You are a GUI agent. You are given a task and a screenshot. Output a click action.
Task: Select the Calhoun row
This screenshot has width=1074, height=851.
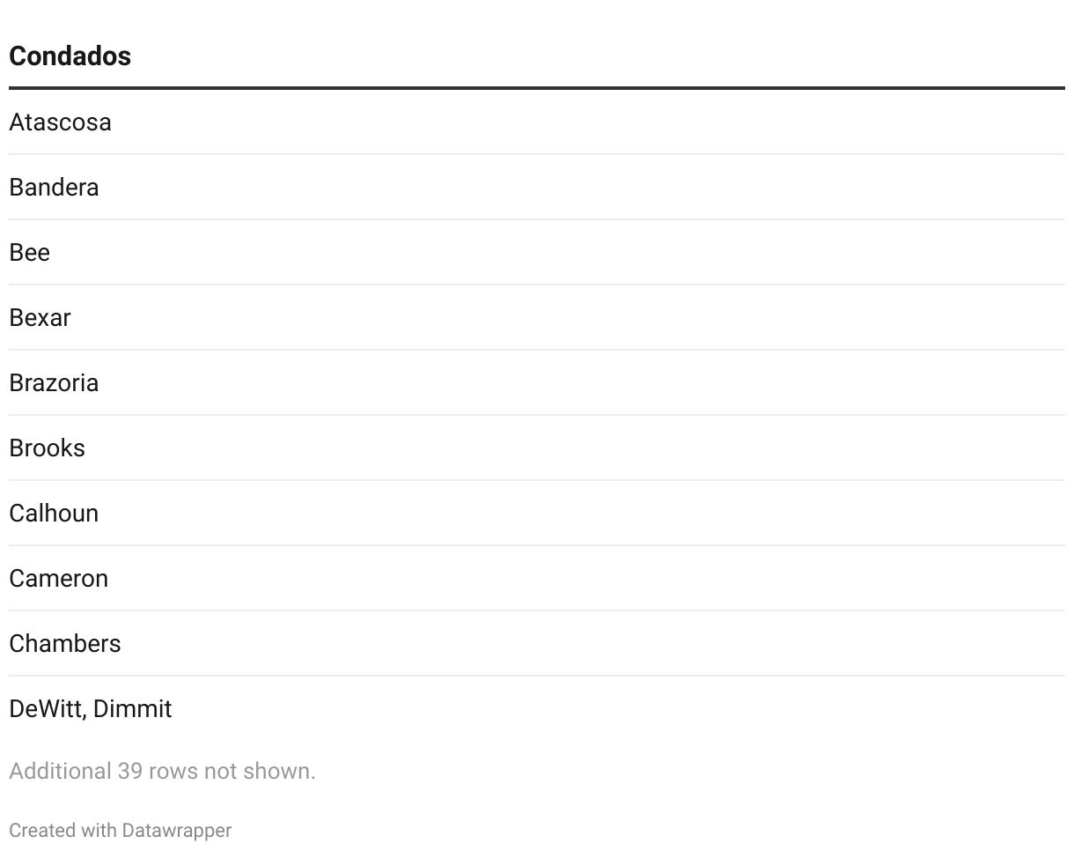54,514
